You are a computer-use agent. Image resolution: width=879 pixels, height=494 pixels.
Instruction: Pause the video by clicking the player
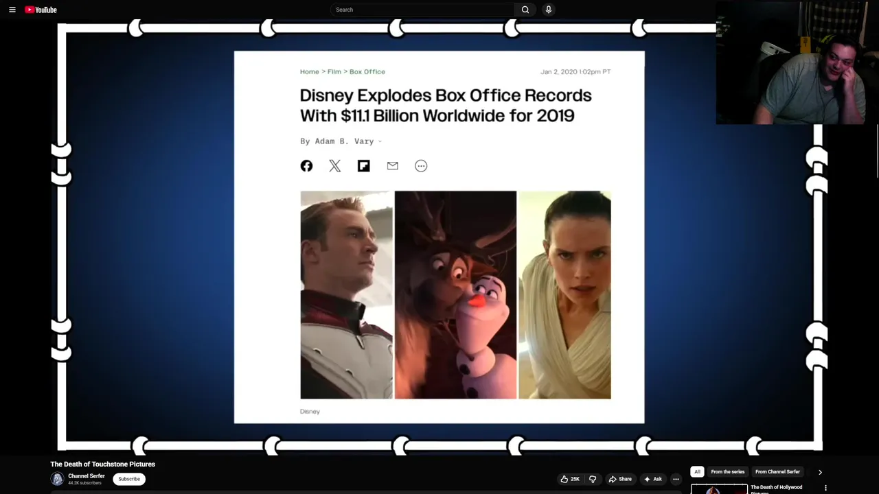[x=439, y=237]
